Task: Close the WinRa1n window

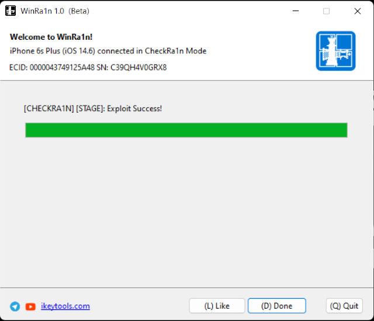Action: click(357, 11)
